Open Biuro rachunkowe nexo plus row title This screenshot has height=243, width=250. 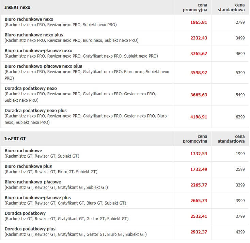[34, 35]
